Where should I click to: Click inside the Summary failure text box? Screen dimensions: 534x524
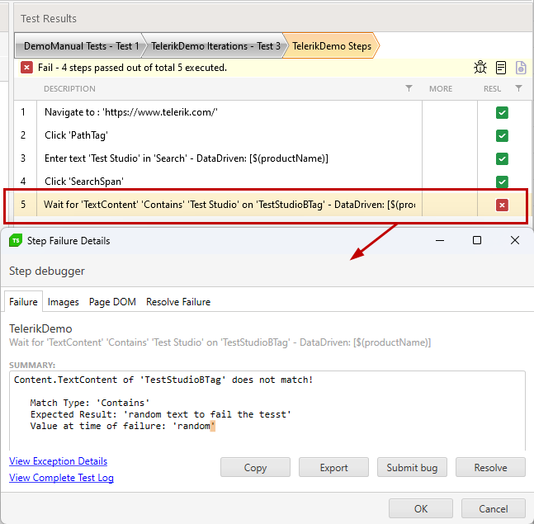tap(267, 410)
